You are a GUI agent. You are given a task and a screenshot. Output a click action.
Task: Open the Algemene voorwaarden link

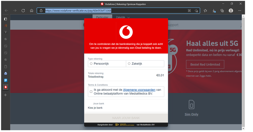coord(139,90)
